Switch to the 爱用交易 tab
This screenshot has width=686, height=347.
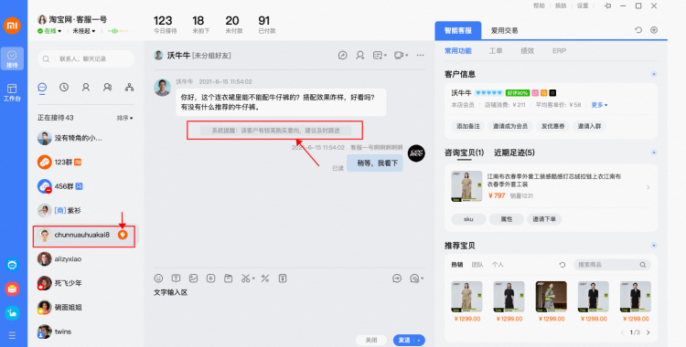pos(504,31)
